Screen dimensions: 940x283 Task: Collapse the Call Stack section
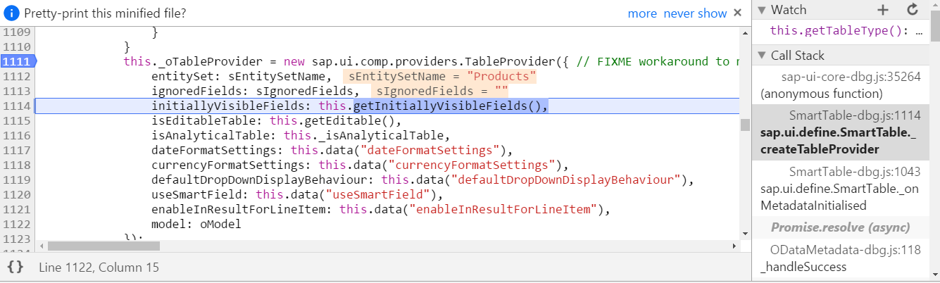[762, 56]
